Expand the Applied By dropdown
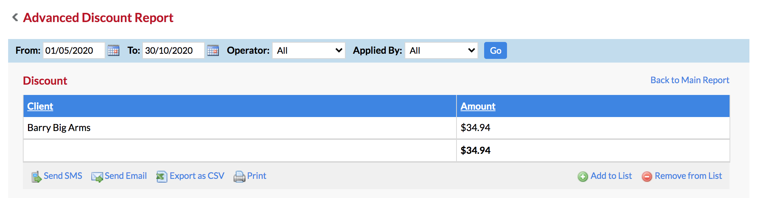 pyautogui.click(x=441, y=50)
